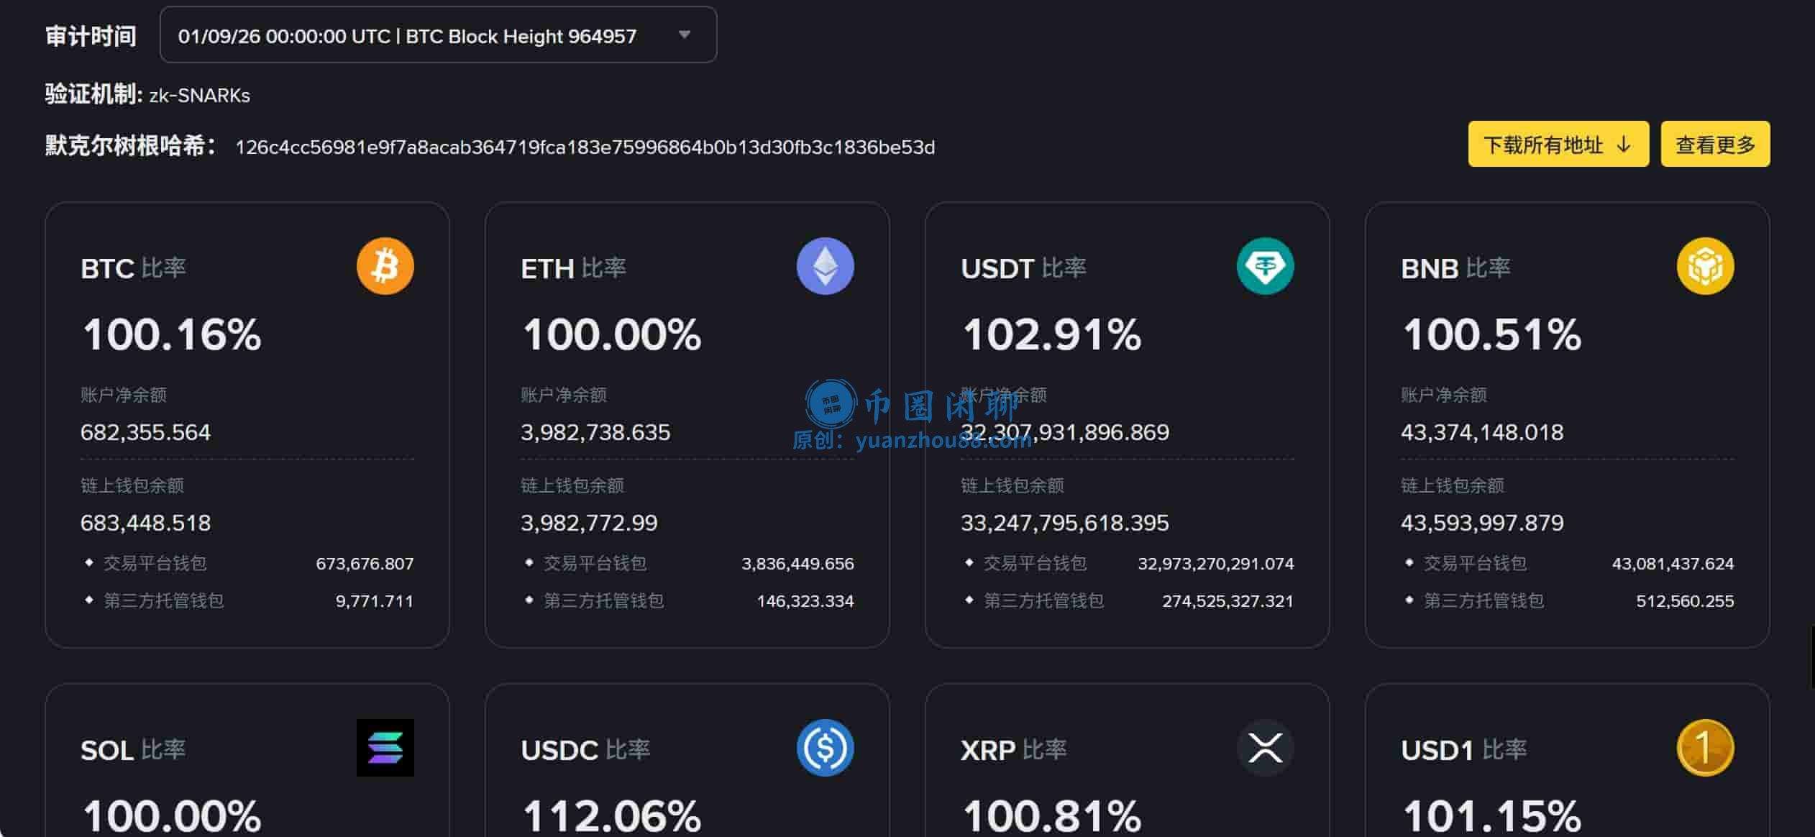Click the Tether icon in USDT card
This screenshot has width=1815, height=837.
point(1266,266)
